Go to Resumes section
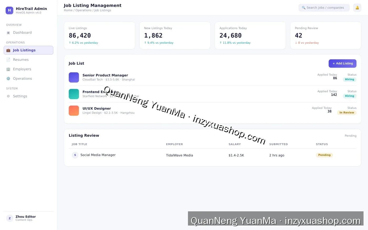 tap(28, 60)
